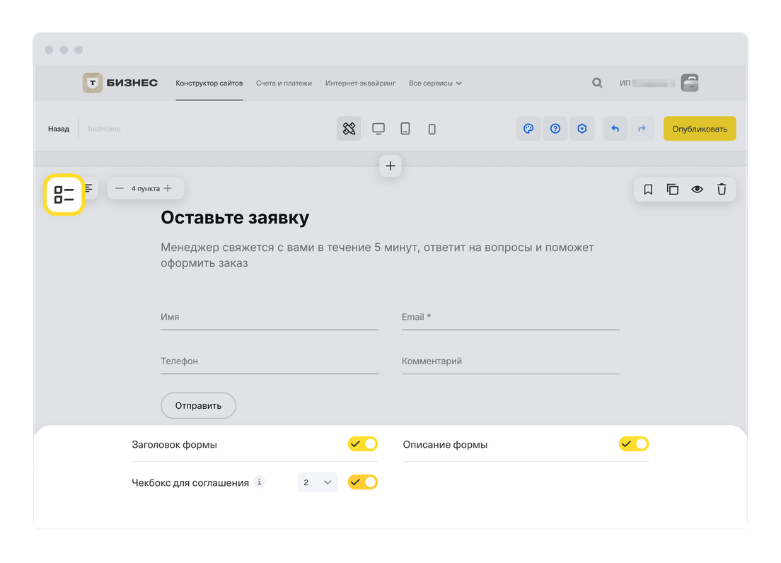This screenshot has width=781, height=563.
Task: Increase the number of form fields with plus
Action: [168, 188]
